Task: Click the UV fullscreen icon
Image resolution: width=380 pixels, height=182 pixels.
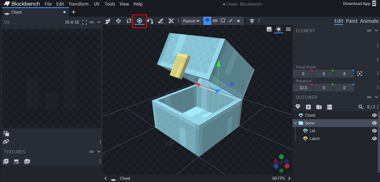Action: point(84,22)
